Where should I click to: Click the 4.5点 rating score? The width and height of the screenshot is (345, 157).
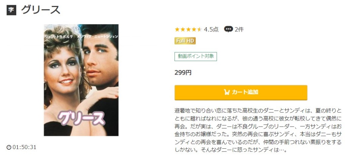point(211,29)
